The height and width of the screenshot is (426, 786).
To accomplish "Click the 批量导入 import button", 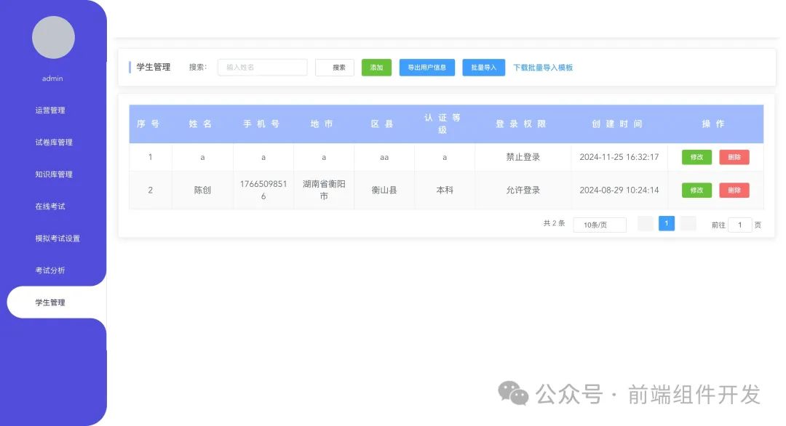I will pyautogui.click(x=483, y=67).
